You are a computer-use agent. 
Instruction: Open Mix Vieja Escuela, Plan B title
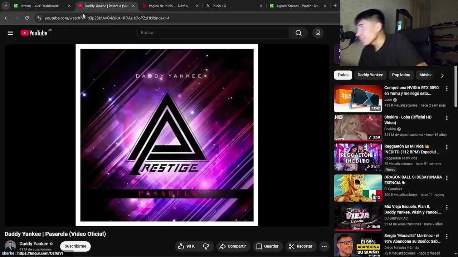point(413,209)
